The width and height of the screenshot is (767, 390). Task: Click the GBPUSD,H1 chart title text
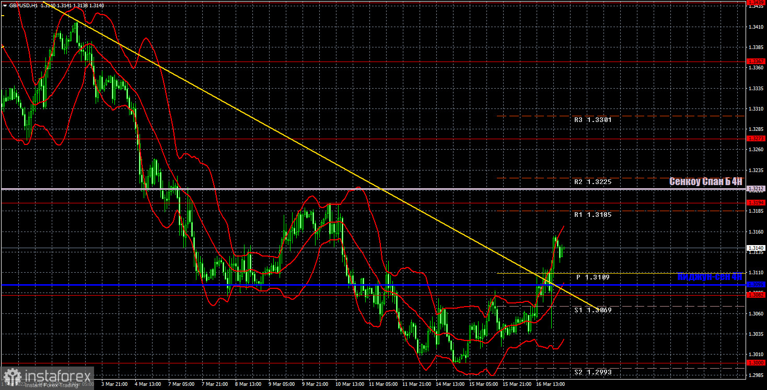pos(24,5)
